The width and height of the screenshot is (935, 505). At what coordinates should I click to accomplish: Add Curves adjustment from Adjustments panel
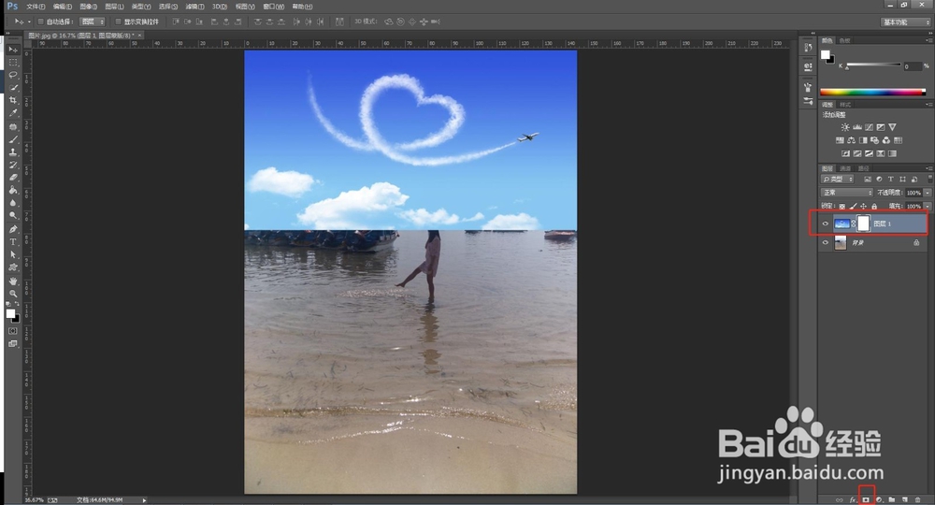click(x=869, y=127)
